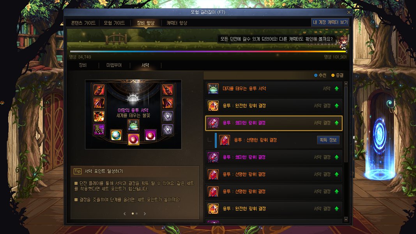Click the 대지를 태우는 용투 서약 list icon
Screen dimensions: 416x234
tap(213, 89)
